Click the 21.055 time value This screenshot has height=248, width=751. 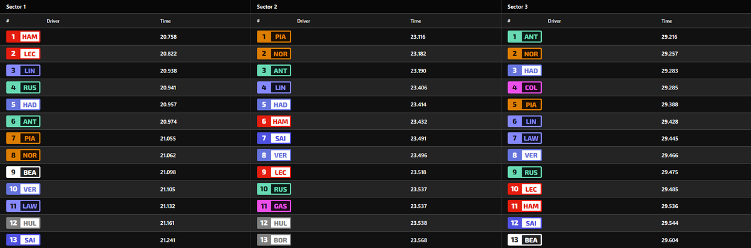point(168,139)
